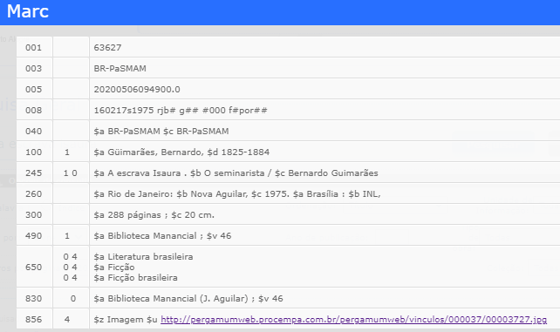Image resolution: width=560 pixels, height=332 pixels.
Task: Select author Güimarães, Bernardo entry
Action: tap(181, 152)
